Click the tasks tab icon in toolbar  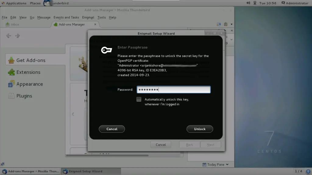point(226,24)
